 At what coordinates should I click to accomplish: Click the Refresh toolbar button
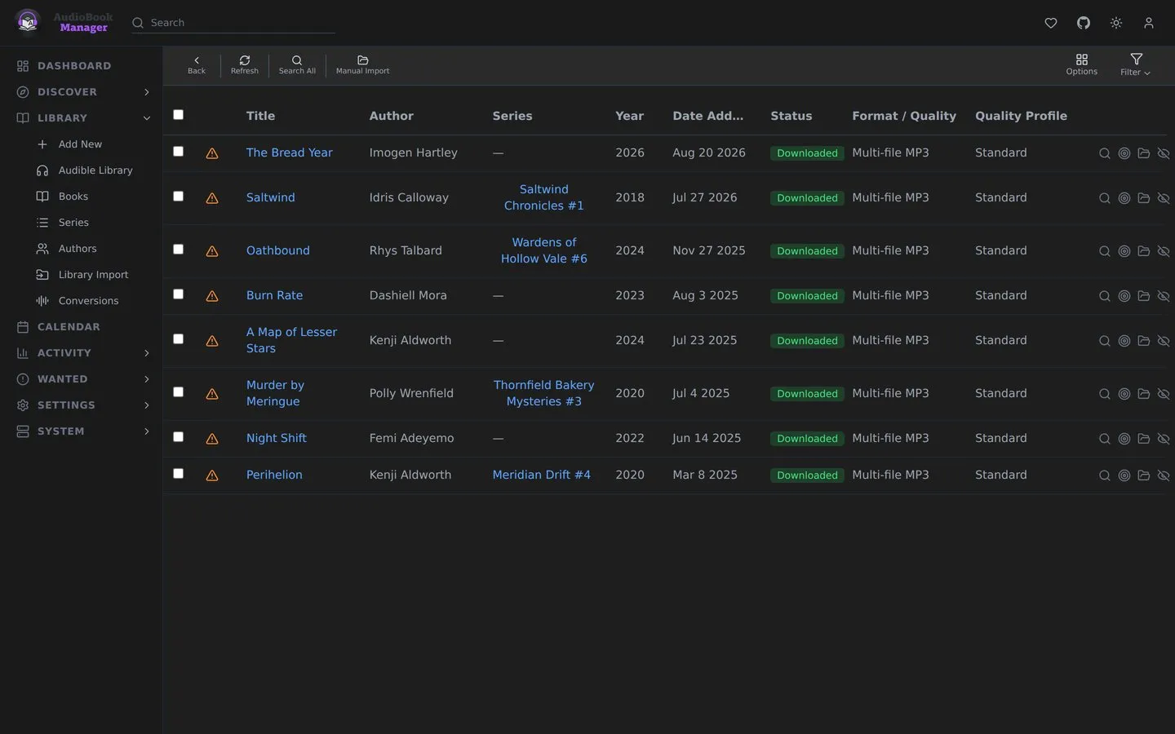tap(244, 65)
